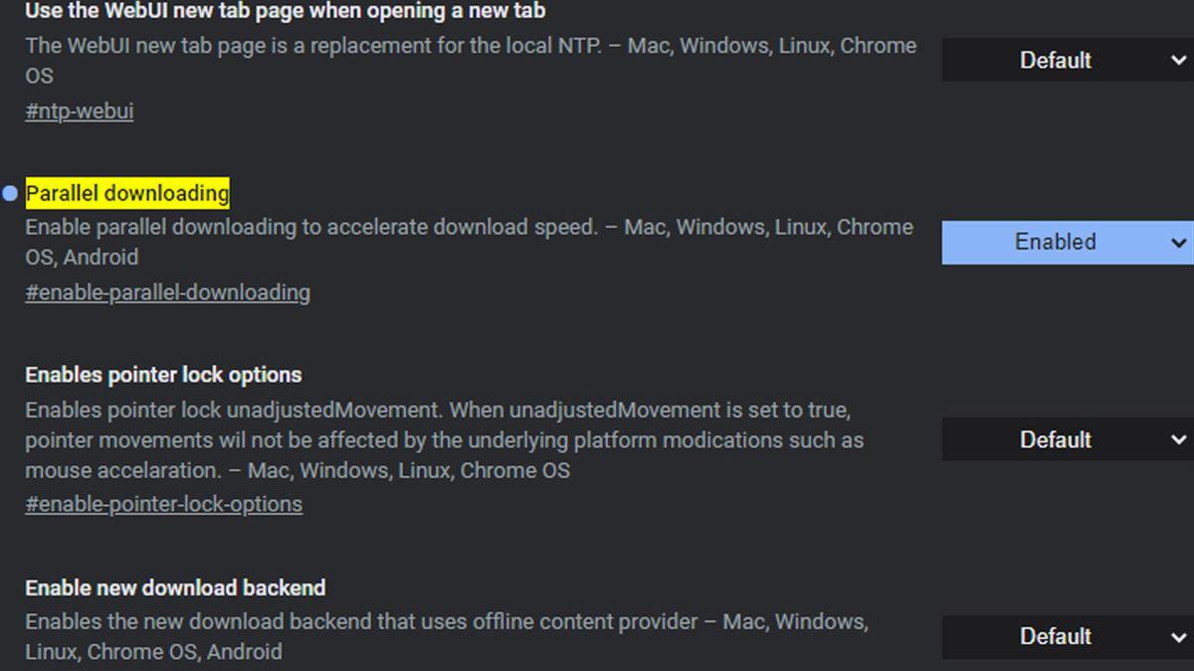Click the Enable new download backend heading

(x=175, y=587)
